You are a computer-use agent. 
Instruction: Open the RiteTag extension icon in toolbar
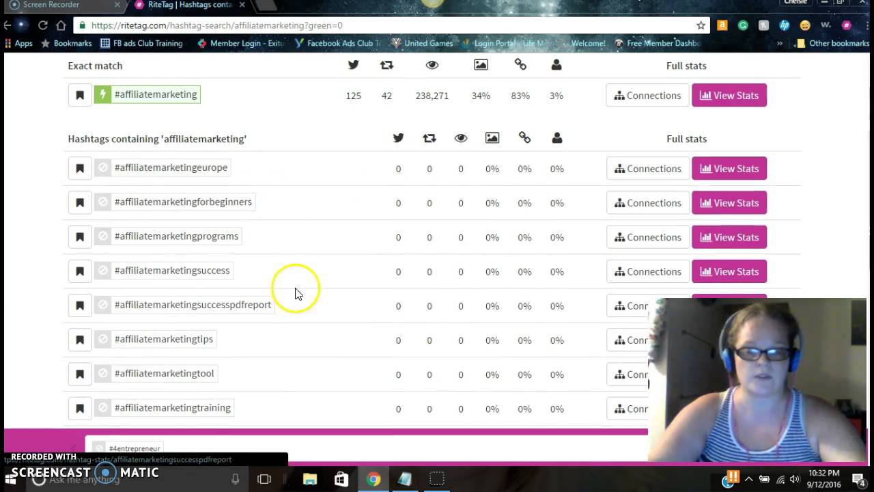(x=846, y=25)
